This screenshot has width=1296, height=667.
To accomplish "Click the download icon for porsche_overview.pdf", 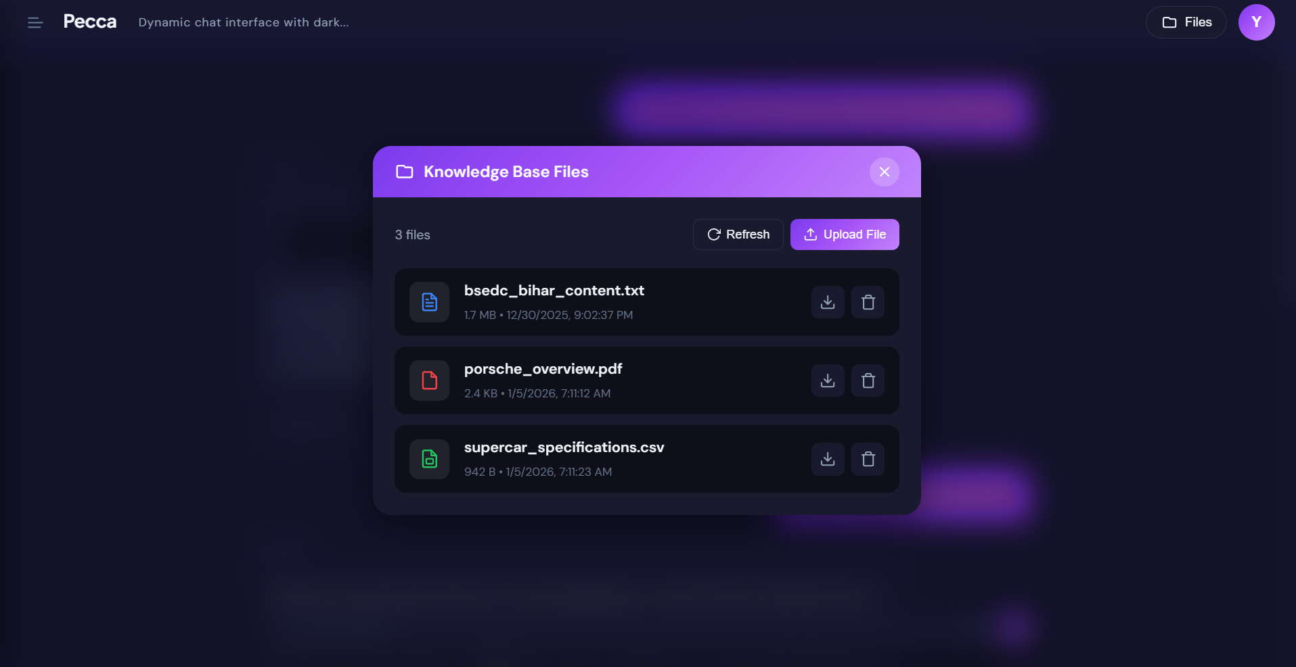I will coord(827,380).
